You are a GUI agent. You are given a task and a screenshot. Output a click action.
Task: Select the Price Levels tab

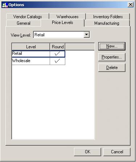pyautogui.click(x=62, y=23)
